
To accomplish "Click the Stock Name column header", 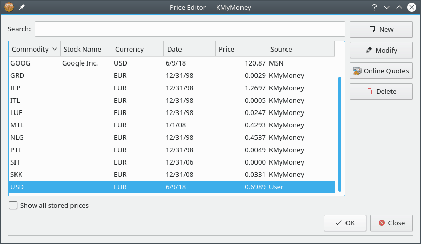I will pyautogui.click(x=86, y=49).
